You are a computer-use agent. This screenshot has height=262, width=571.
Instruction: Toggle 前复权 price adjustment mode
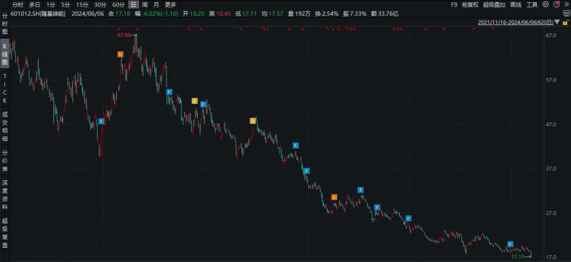tap(469, 4)
